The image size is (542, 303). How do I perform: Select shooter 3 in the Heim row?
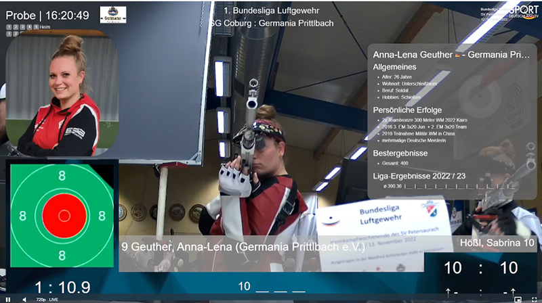pyautogui.click(x=22, y=27)
